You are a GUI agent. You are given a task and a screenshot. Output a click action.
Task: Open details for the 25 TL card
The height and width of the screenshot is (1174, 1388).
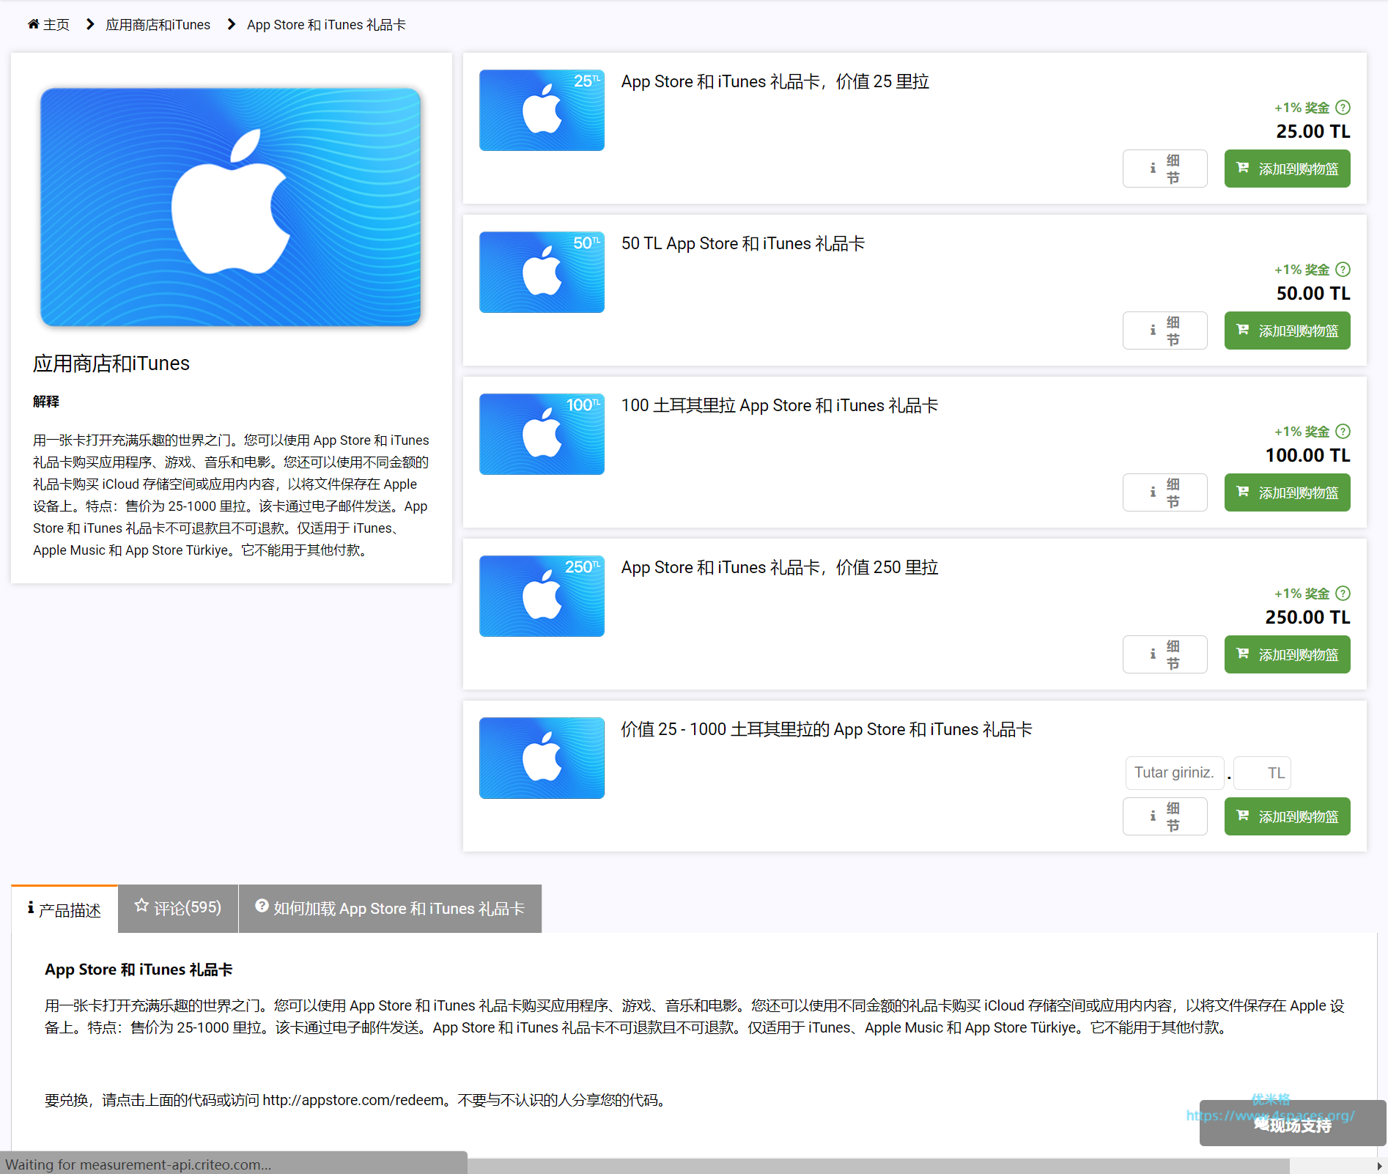(1164, 169)
